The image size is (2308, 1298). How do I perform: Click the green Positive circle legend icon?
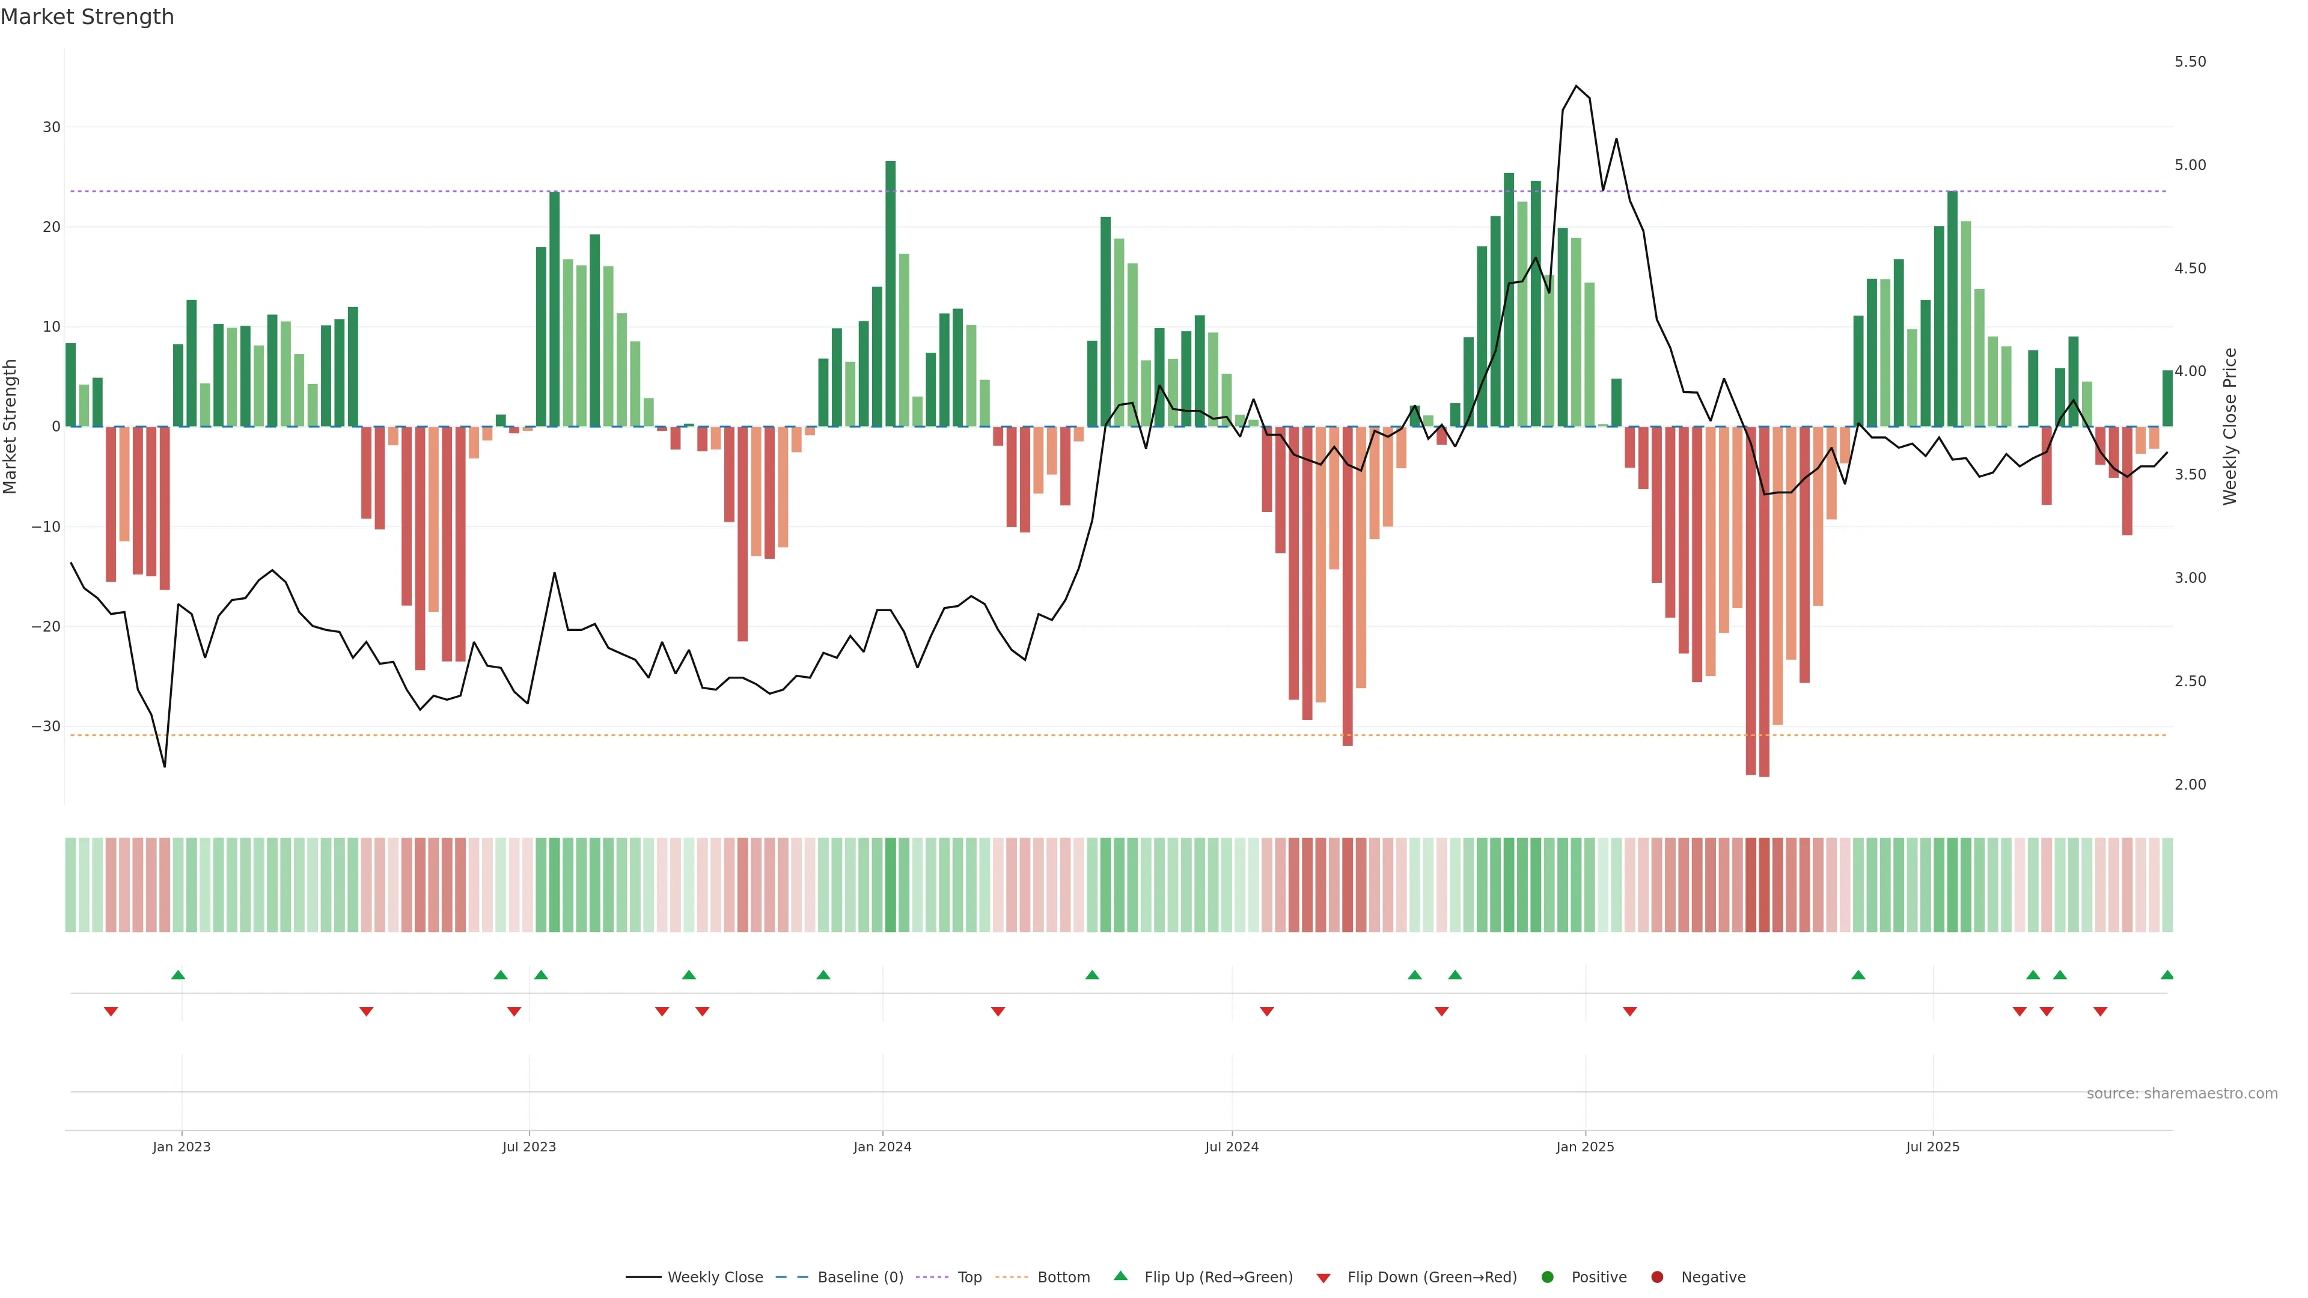[1547, 1276]
